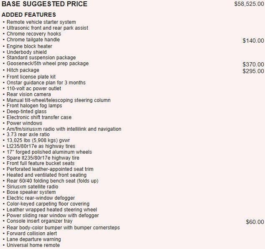This screenshot has width=265, height=249.
Task: Select Console insert organizer tray line
Action: coord(40,221)
